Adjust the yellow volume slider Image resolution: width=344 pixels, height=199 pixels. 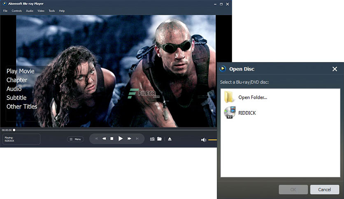coord(213,140)
